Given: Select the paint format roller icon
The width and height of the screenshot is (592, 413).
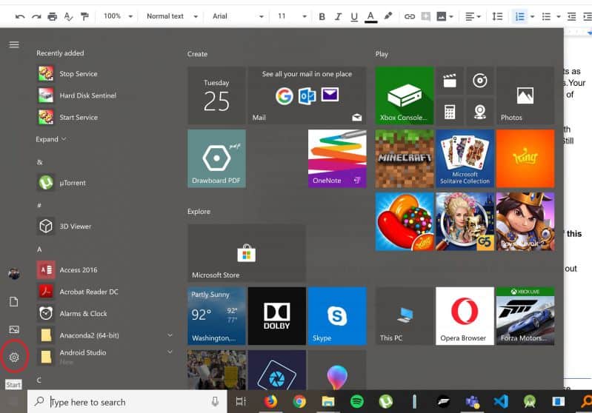Looking at the screenshot, I should pos(84,16).
